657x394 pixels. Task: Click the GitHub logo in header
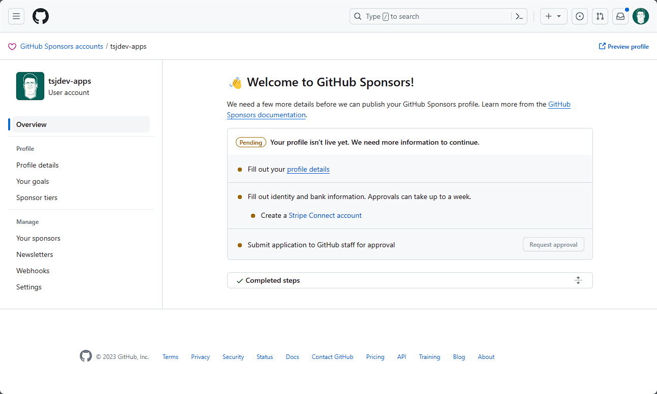click(41, 16)
